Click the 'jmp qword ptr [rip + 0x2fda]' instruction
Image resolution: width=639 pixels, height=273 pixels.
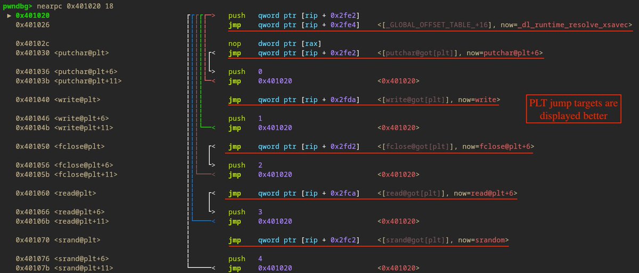(x=294, y=100)
